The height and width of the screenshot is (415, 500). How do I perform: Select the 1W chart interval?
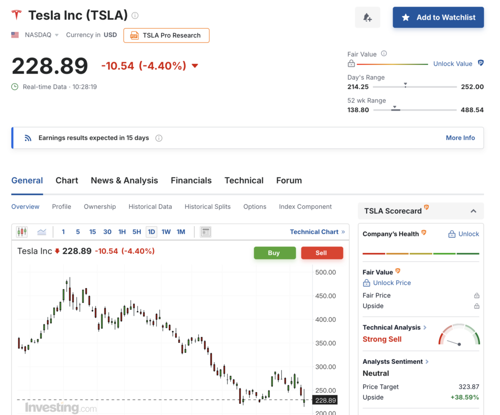pyautogui.click(x=166, y=232)
